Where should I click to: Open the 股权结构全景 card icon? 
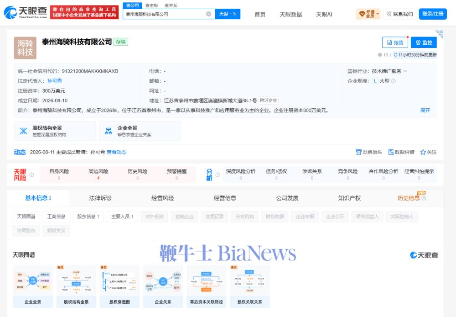(24, 131)
